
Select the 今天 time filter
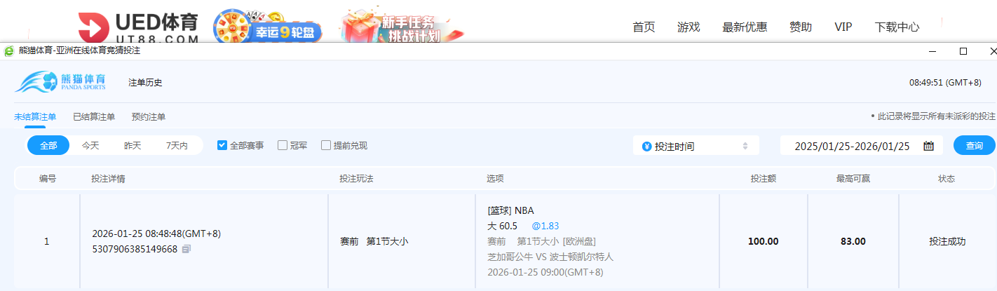click(90, 146)
